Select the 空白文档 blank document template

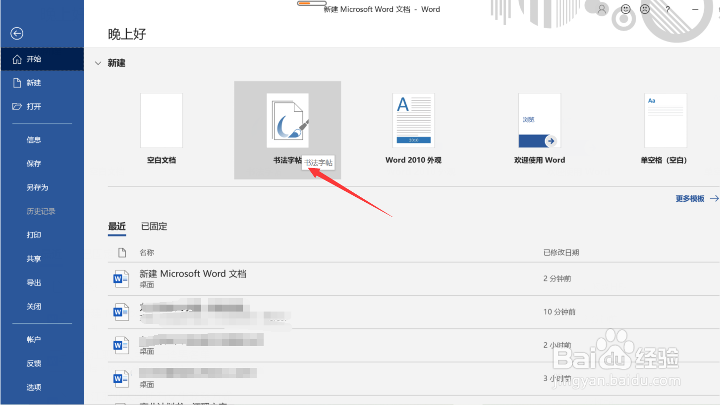click(x=162, y=130)
